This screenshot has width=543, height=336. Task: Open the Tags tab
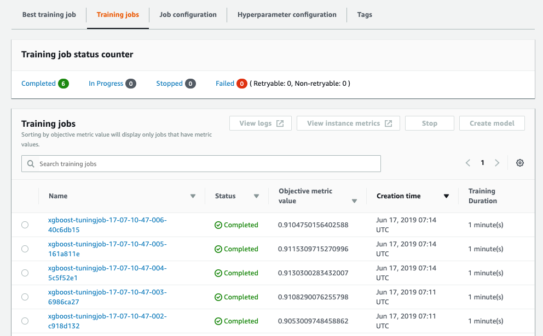coord(365,15)
